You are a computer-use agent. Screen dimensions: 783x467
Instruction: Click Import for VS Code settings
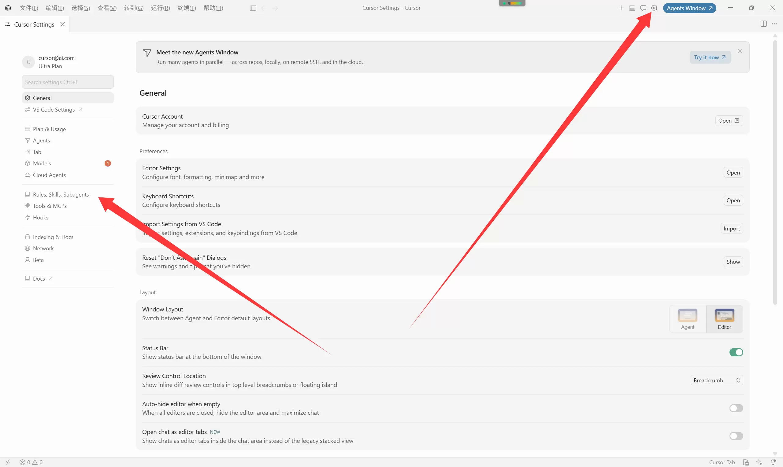click(x=732, y=229)
